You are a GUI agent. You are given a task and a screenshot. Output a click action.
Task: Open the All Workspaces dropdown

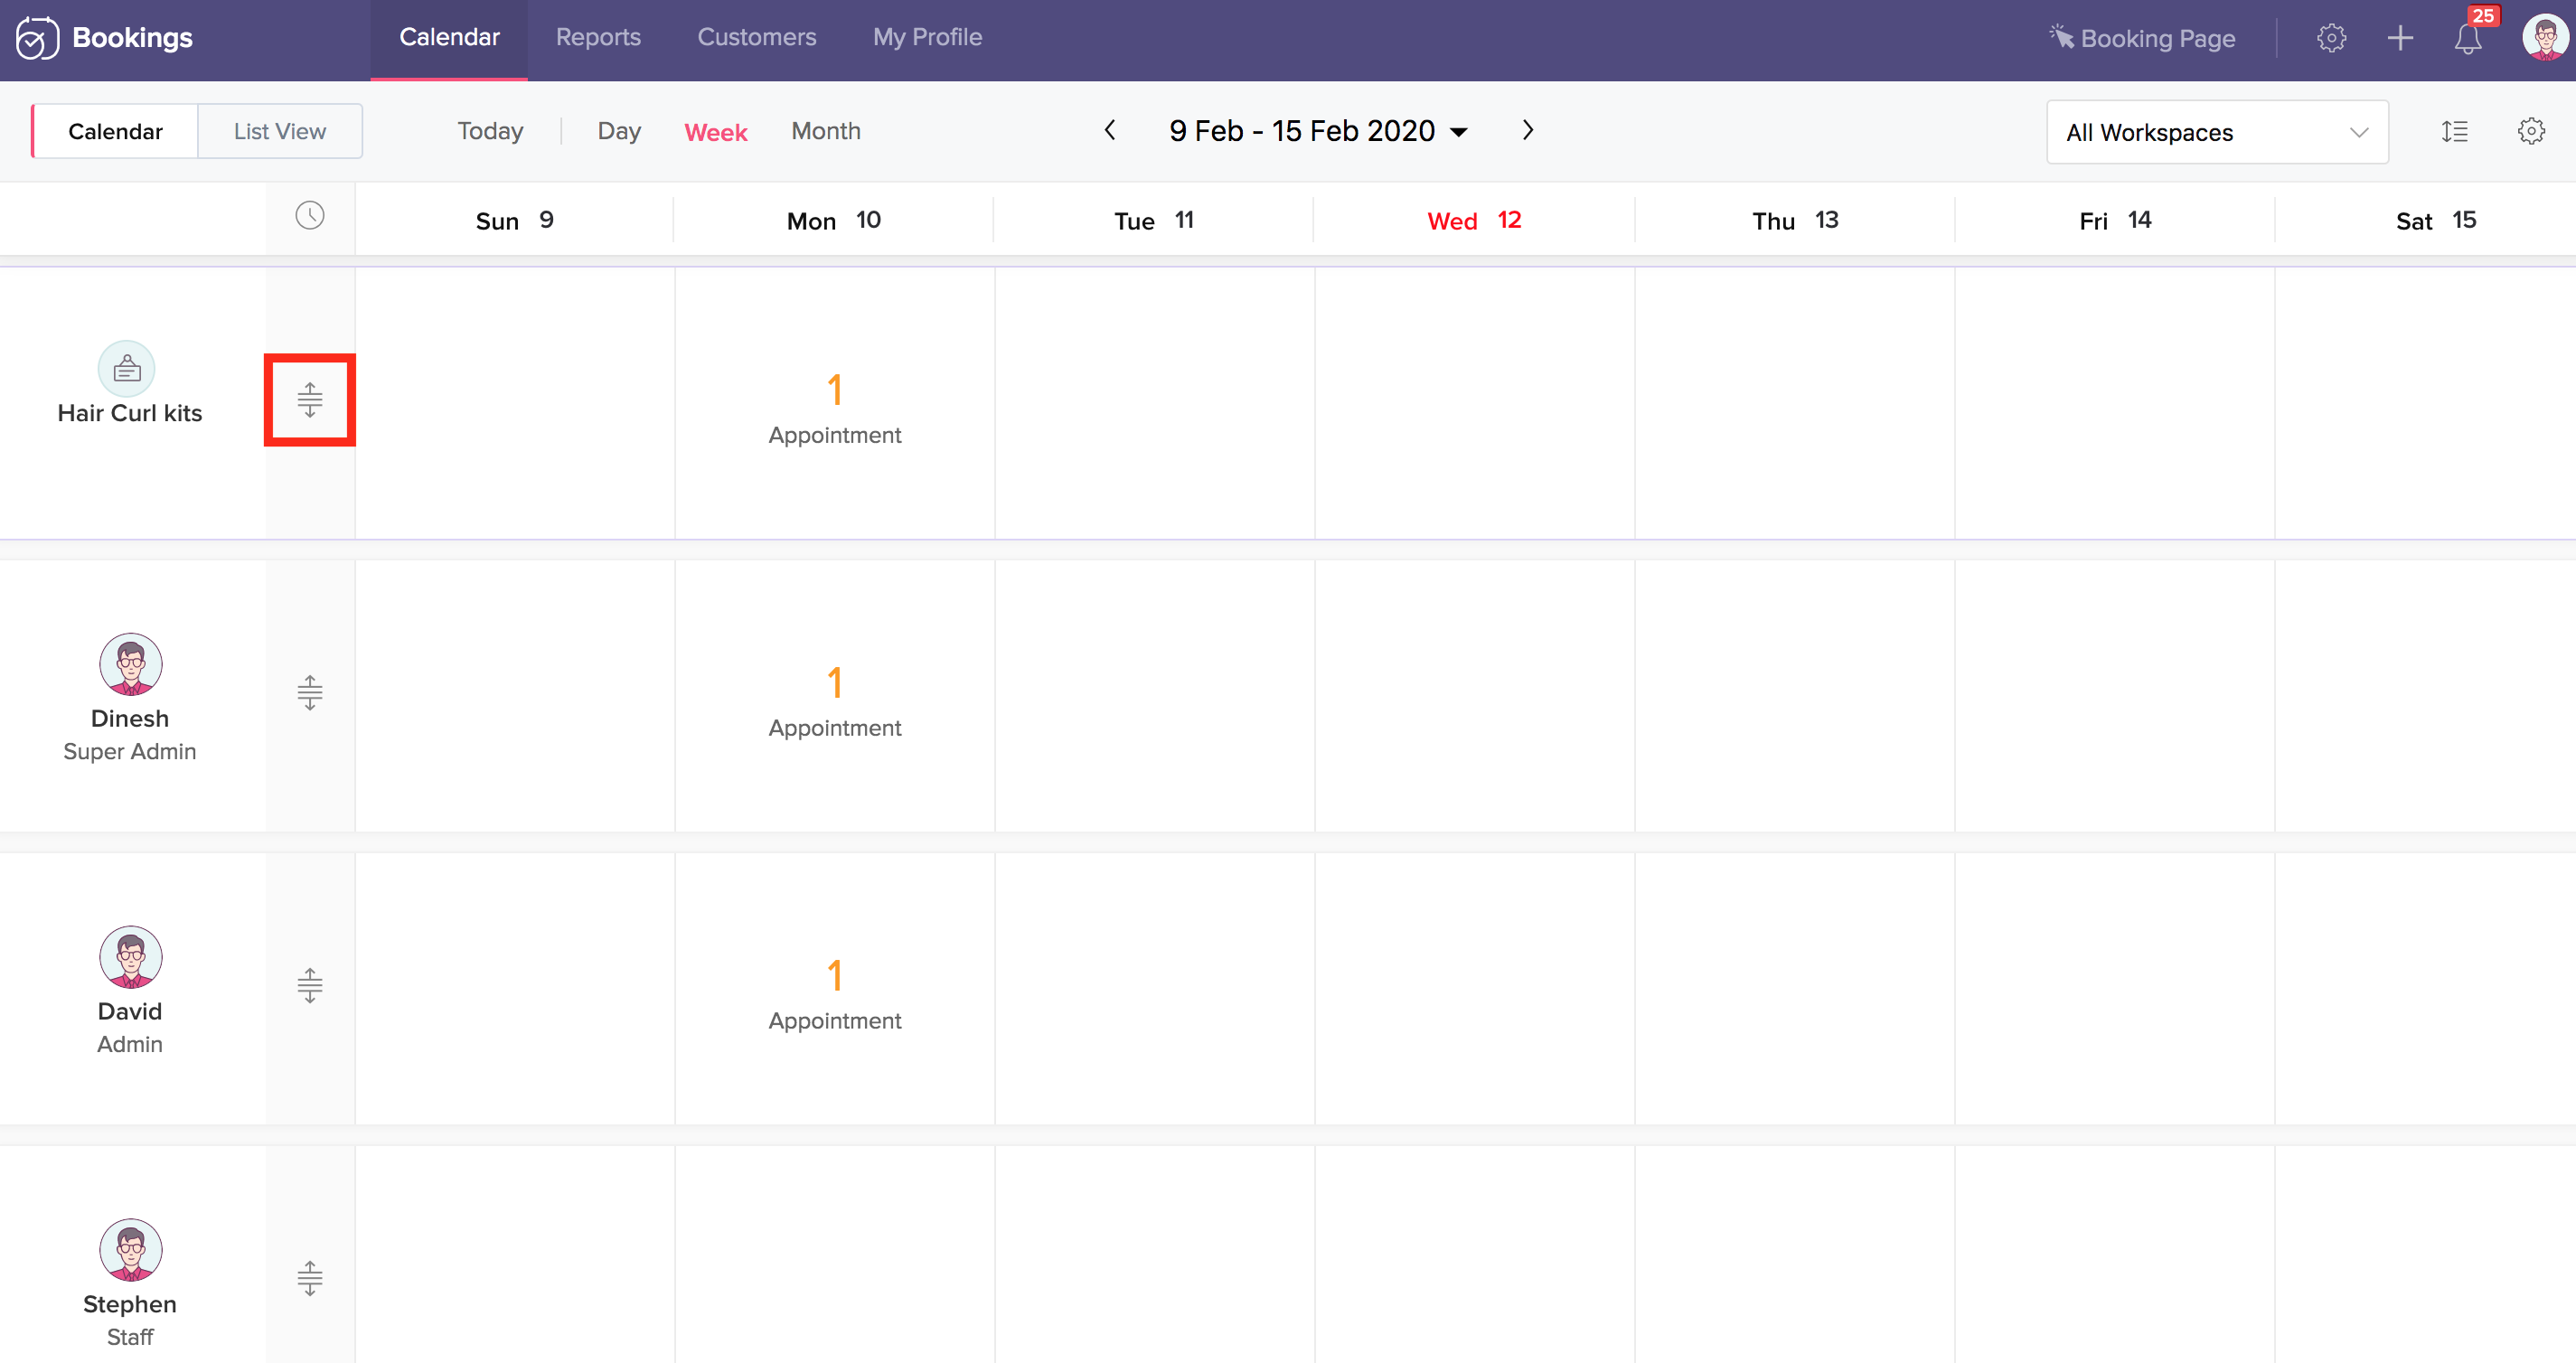2217,132
